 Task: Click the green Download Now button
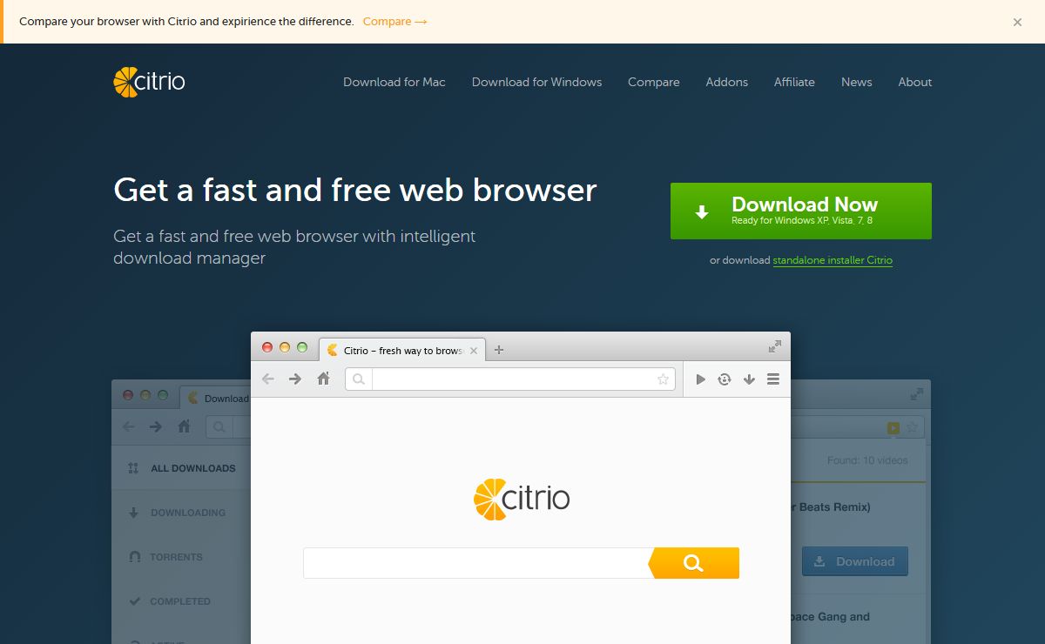tap(801, 211)
